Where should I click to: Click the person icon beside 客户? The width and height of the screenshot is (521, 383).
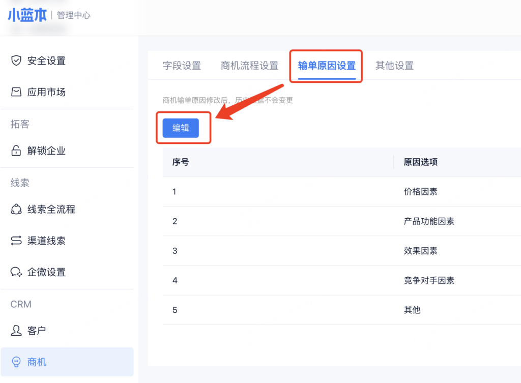(16, 331)
